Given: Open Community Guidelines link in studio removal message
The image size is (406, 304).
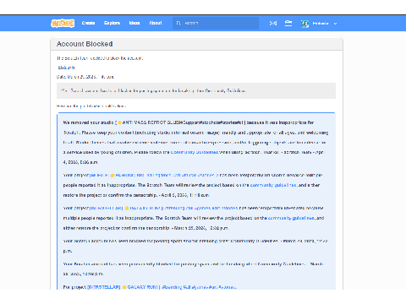Looking at the screenshot, I should point(195,152).
